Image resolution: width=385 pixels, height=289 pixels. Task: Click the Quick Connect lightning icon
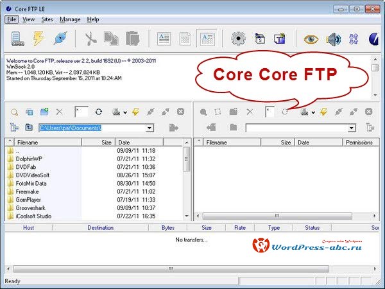coord(38,39)
